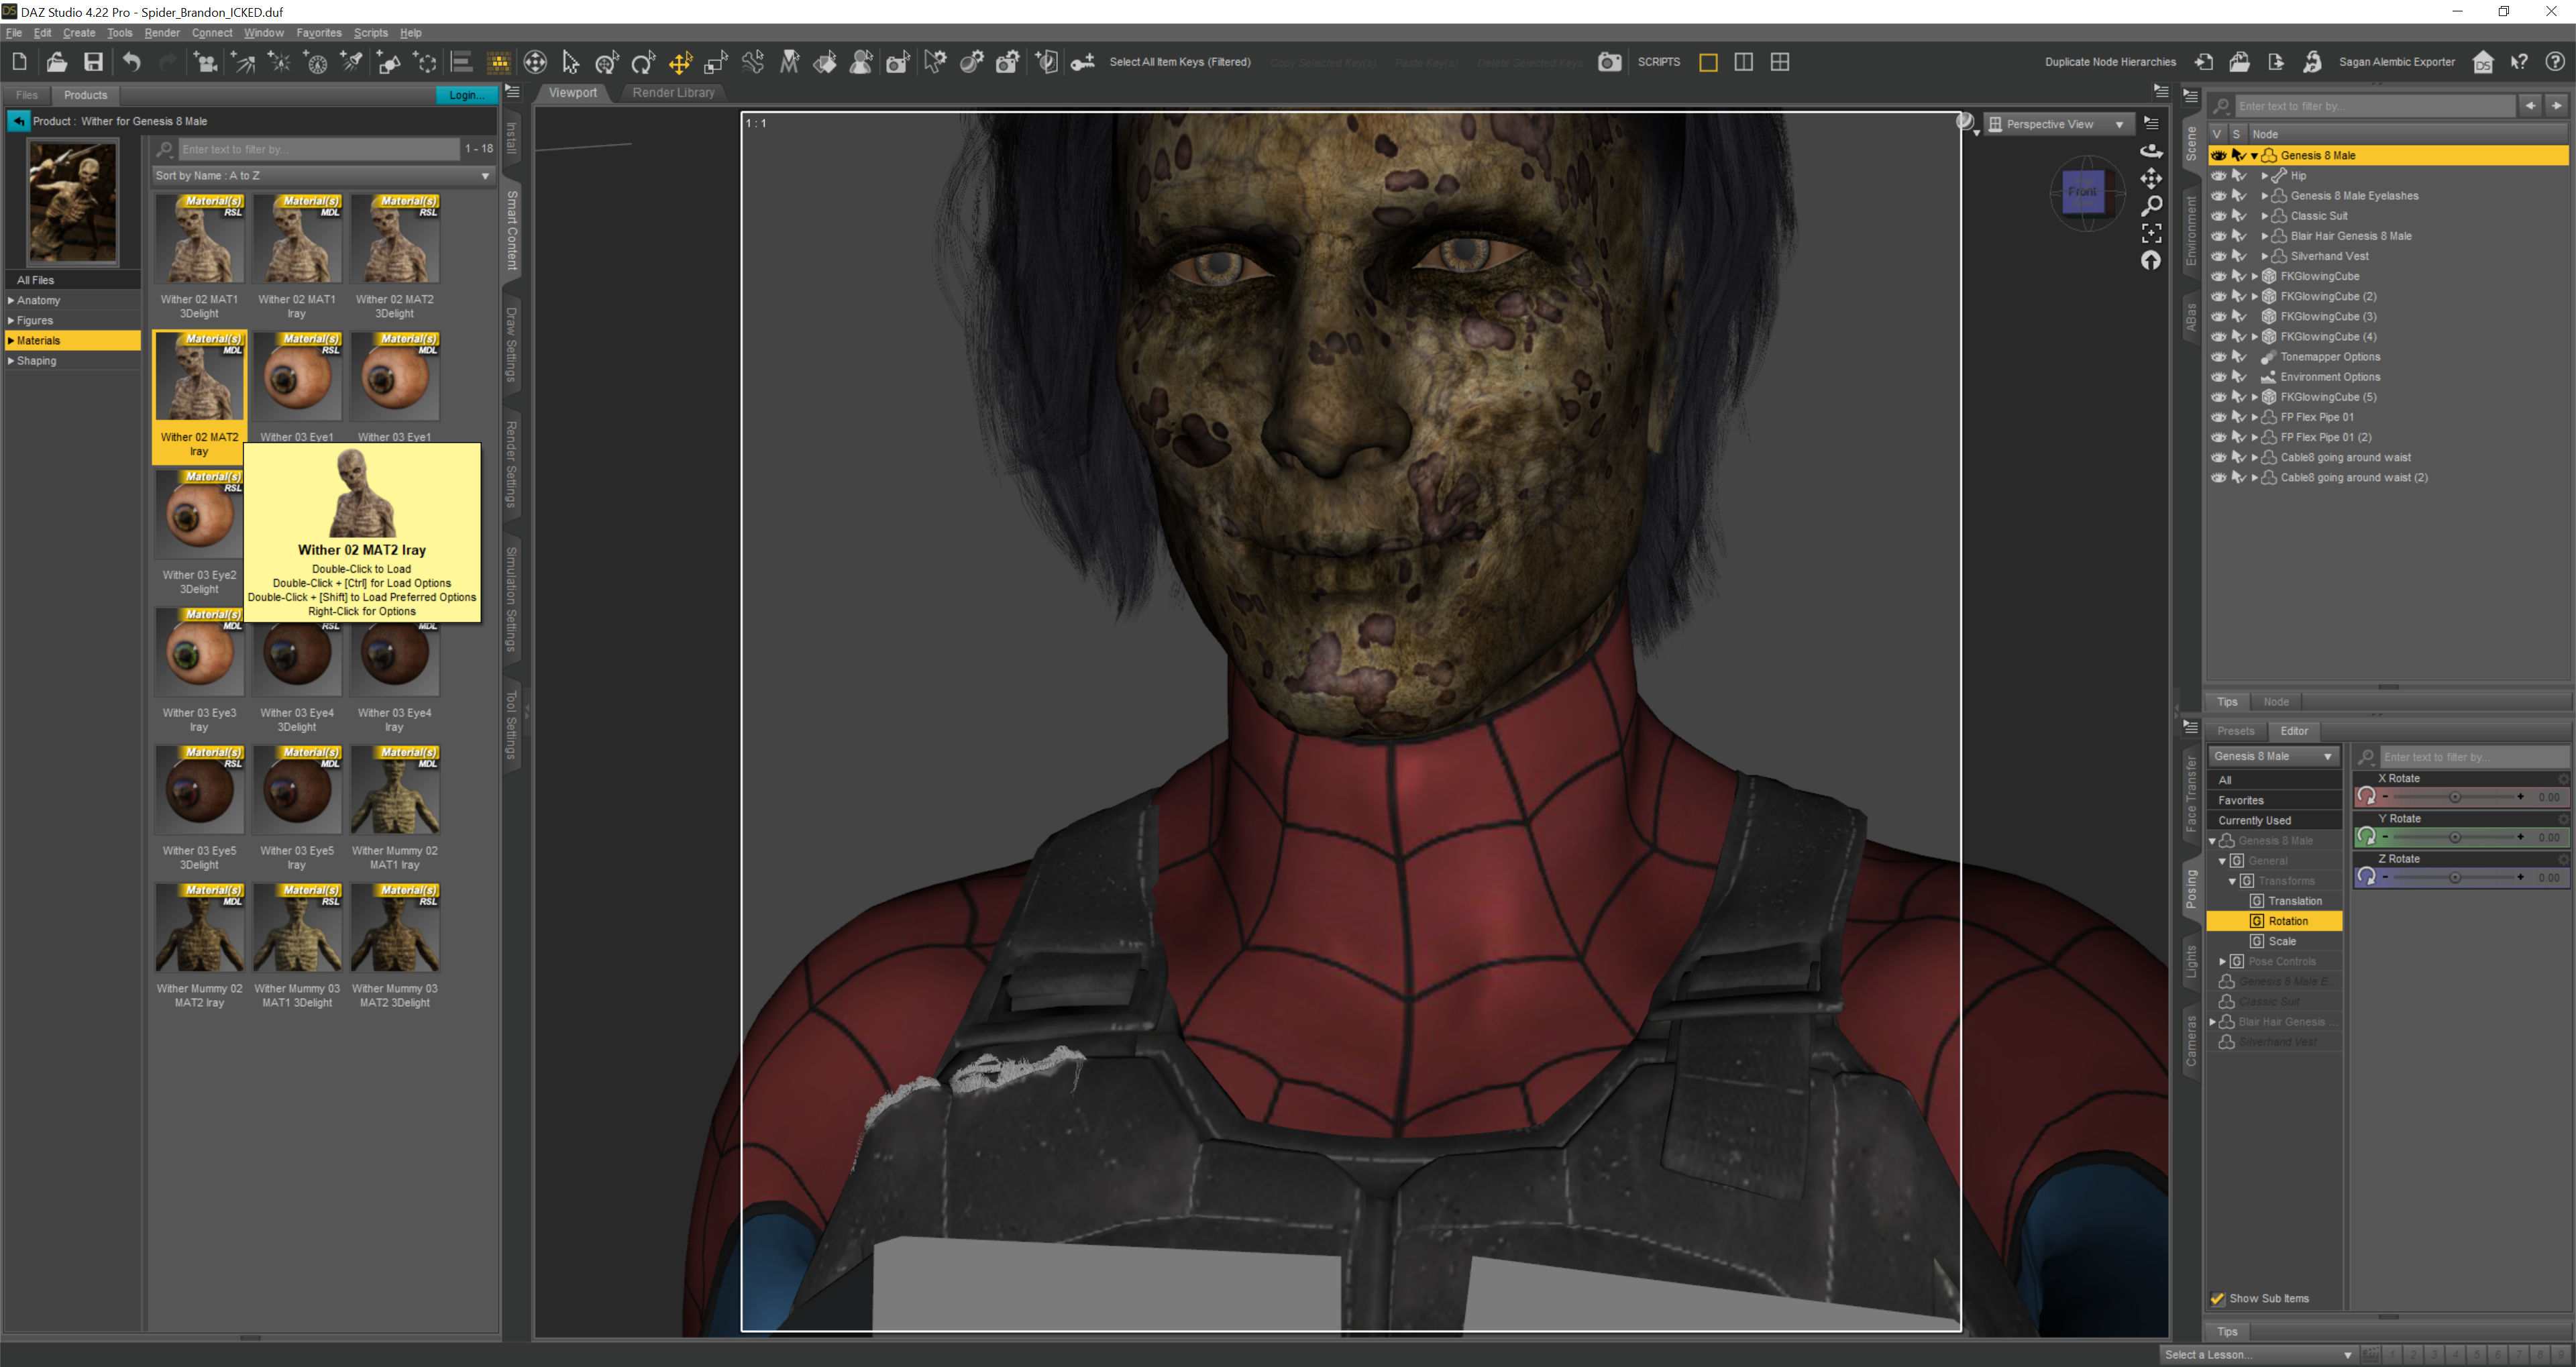
Task: Click the SCRIPTS toolbar button
Action: [1659, 62]
